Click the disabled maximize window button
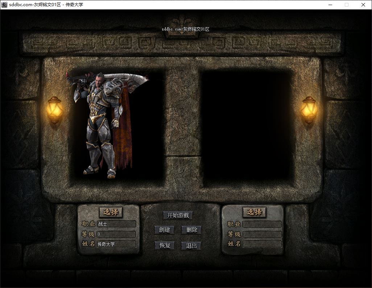 pos(347,5)
